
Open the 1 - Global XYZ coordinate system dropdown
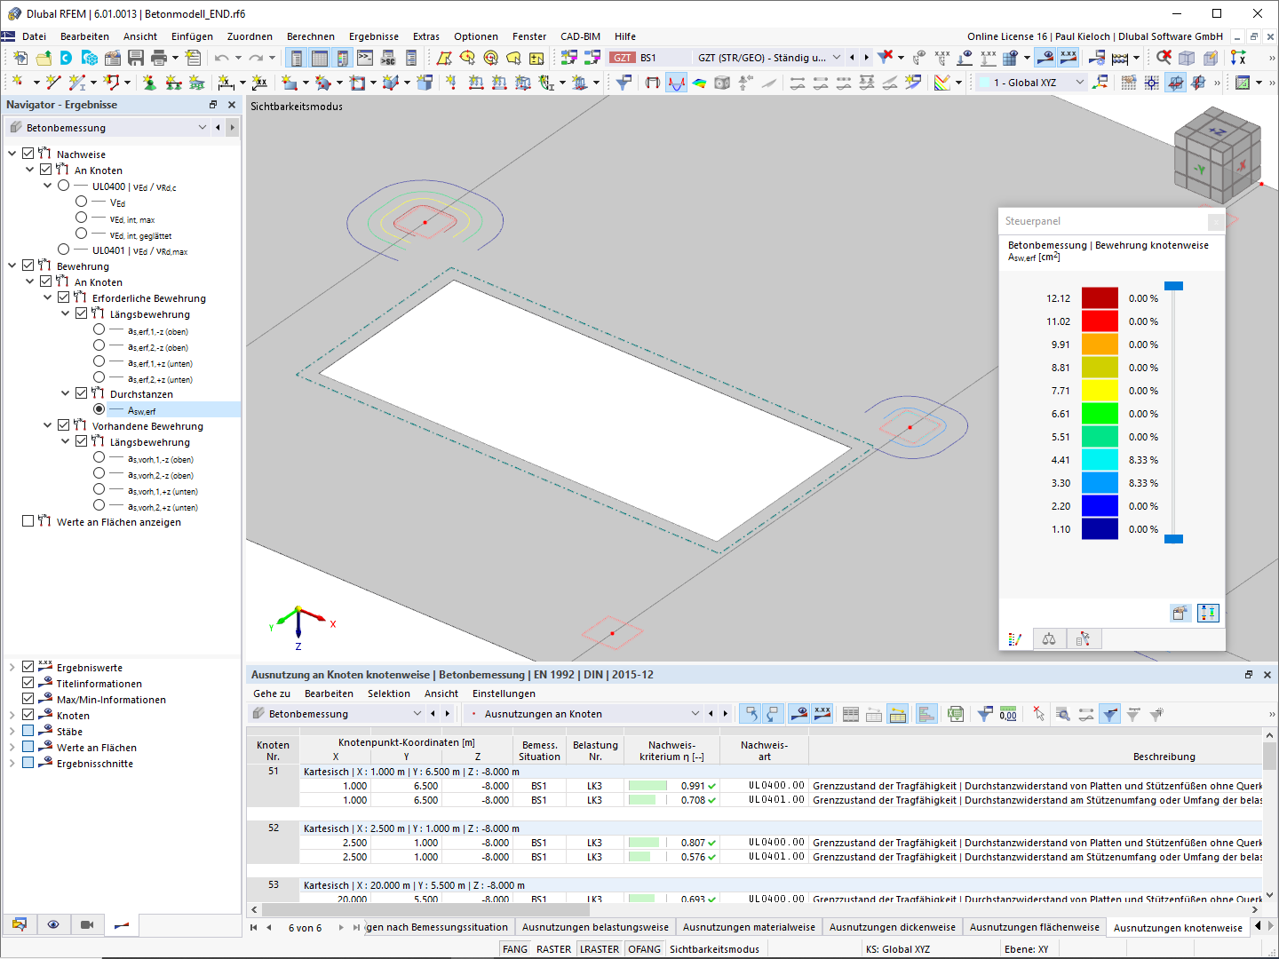pyautogui.click(x=1079, y=81)
